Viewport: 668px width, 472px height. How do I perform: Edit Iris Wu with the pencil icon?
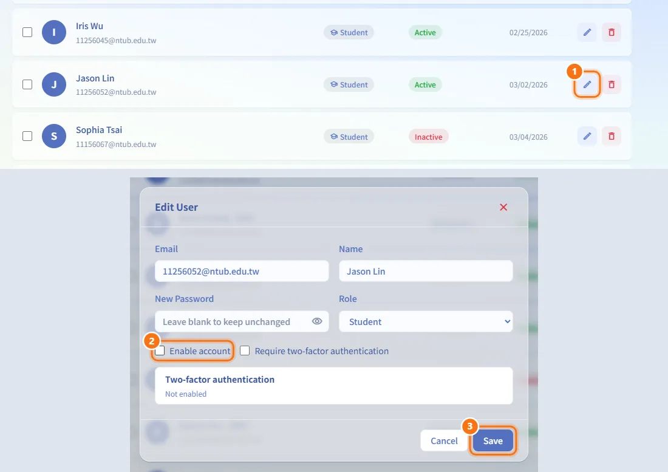[587, 32]
